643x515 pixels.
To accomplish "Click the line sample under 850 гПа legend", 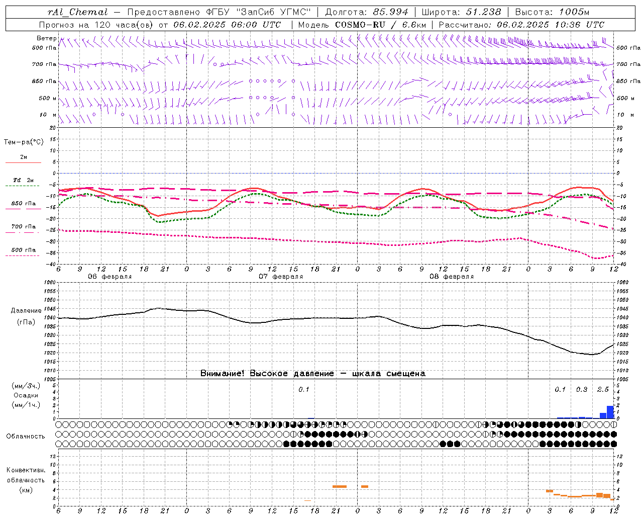I will pyautogui.click(x=22, y=209).
